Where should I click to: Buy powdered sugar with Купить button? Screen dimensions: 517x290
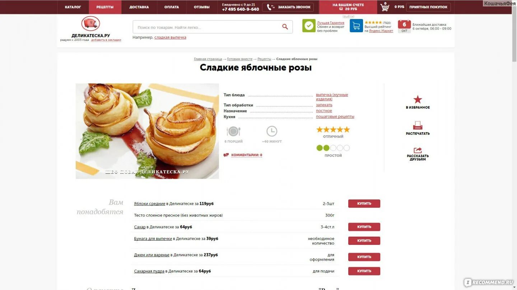364,271
